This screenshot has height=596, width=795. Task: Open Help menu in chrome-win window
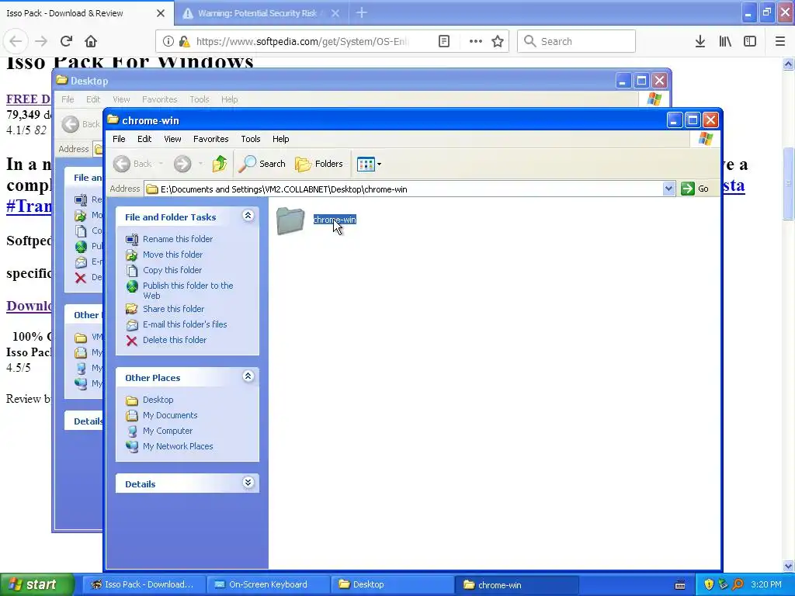pos(280,139)
